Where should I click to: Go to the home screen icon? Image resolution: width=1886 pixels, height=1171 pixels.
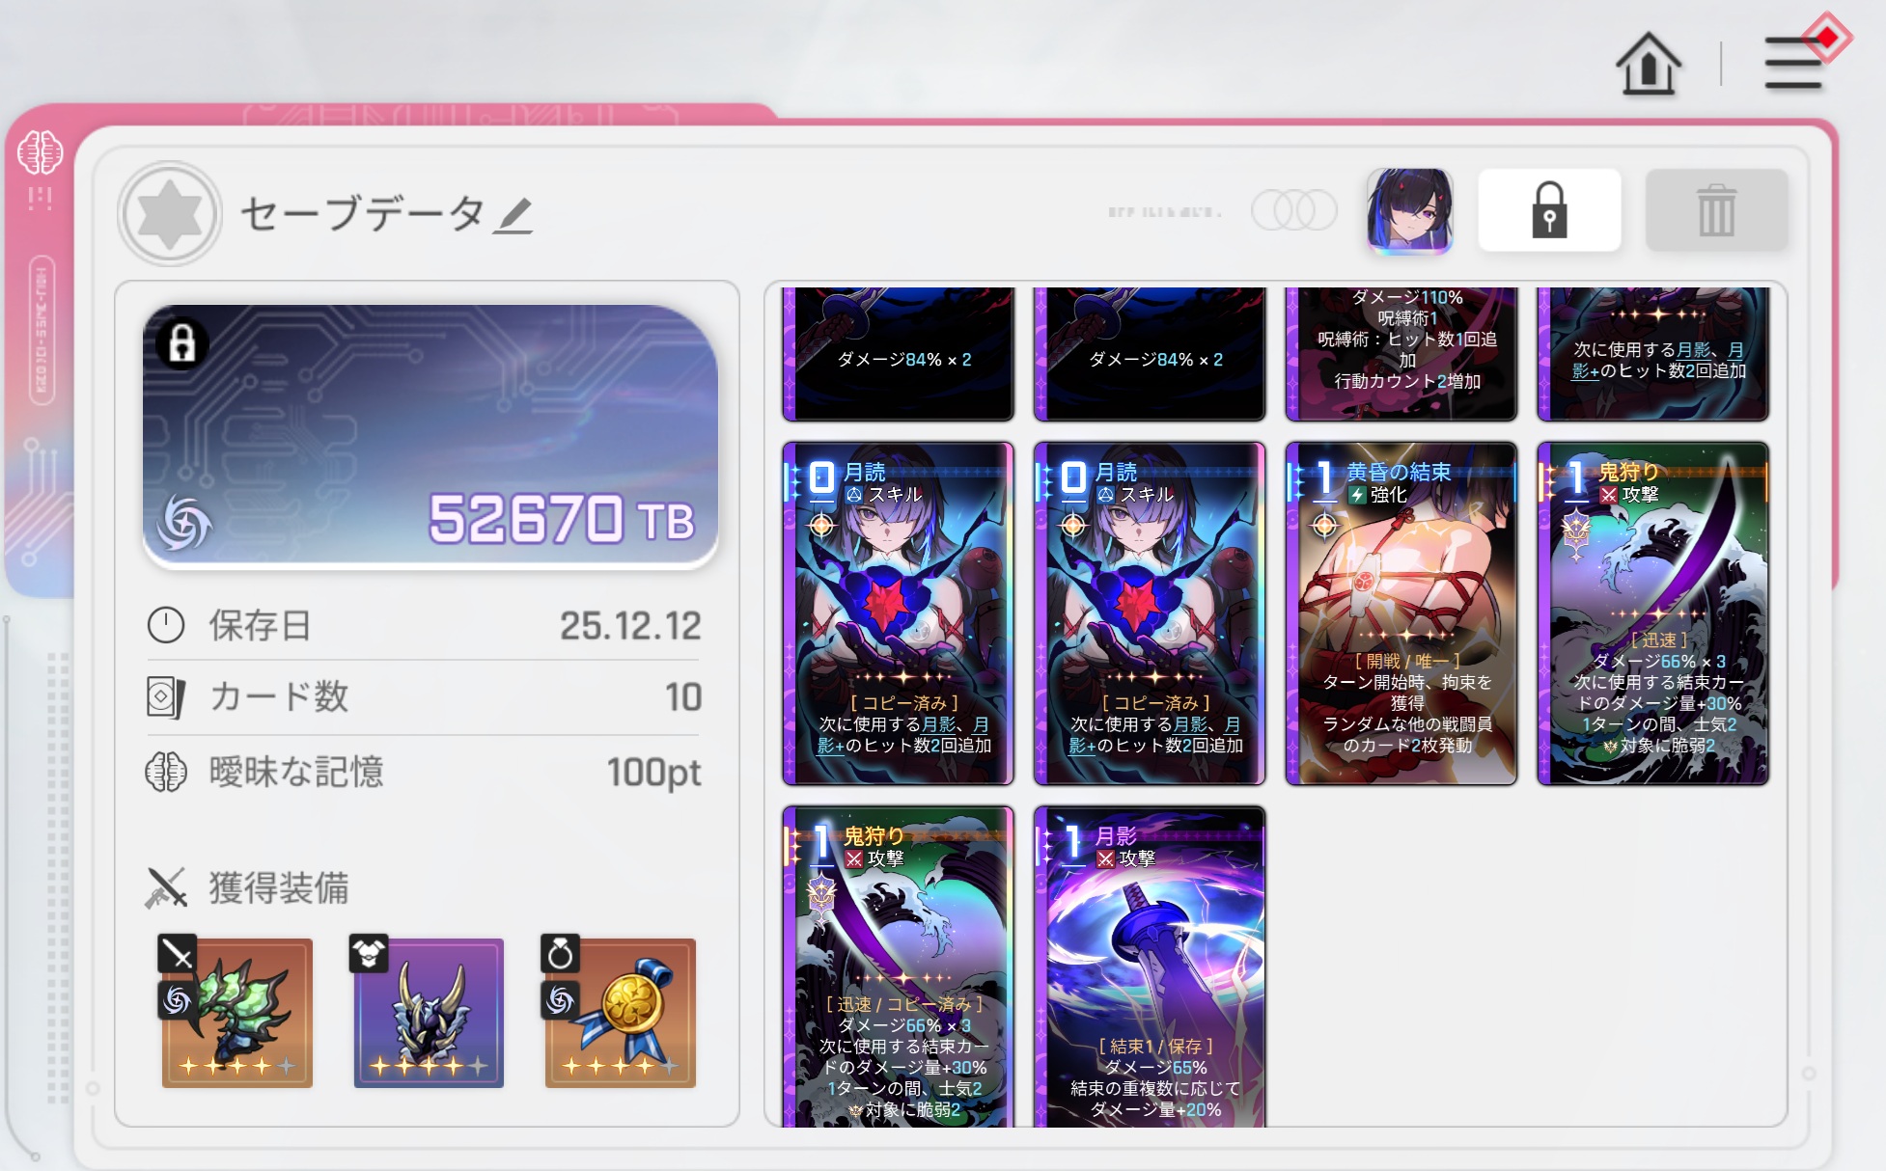(1648, 64)
